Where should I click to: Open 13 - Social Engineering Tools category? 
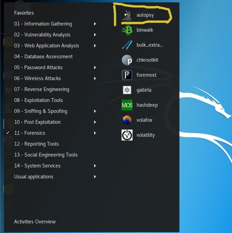point(46,155)
